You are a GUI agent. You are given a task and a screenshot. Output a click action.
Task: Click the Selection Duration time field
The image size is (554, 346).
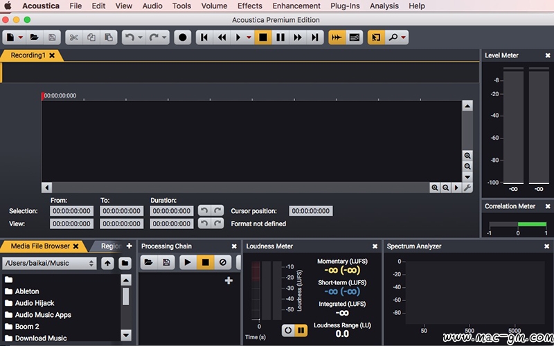click(172, 211)
